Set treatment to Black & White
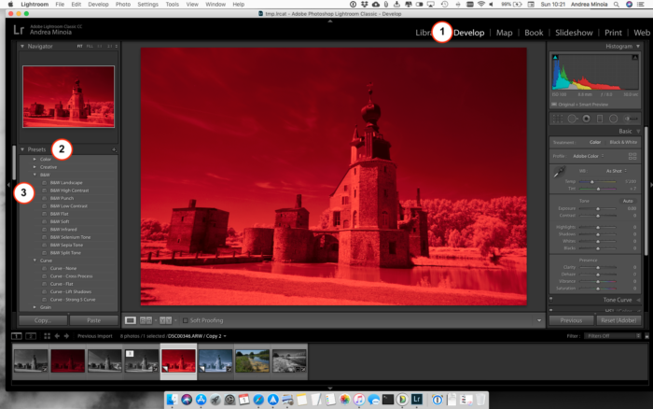Screen dimensions: 653x409 click(x=623, y=142)
